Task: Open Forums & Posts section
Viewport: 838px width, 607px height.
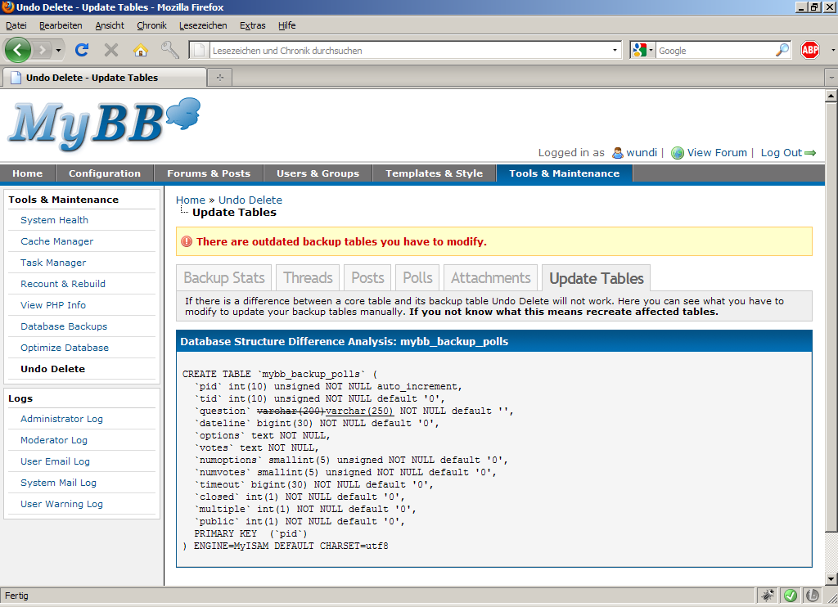Action: [x=209, y=173]
